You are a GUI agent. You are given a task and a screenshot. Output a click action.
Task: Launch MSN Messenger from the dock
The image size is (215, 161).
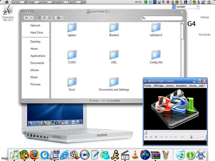[105, 155]
